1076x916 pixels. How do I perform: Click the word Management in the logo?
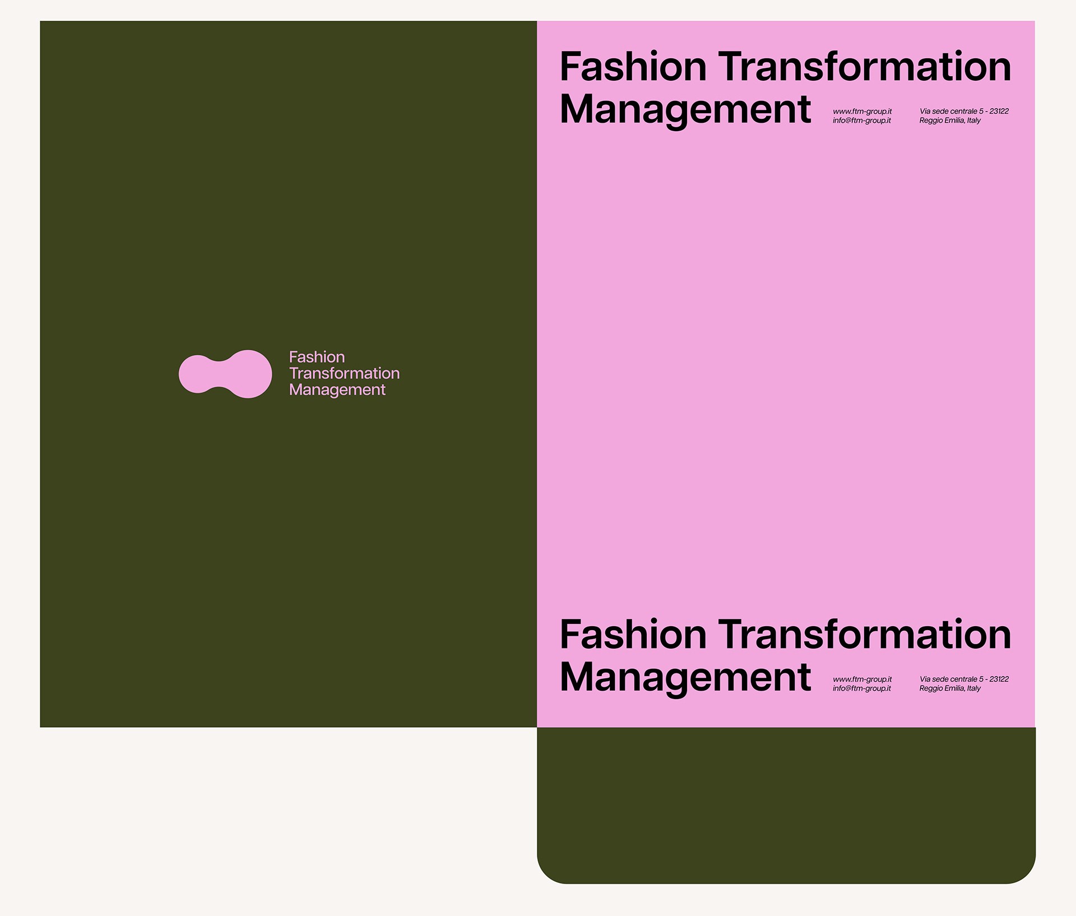pos(337,390)
